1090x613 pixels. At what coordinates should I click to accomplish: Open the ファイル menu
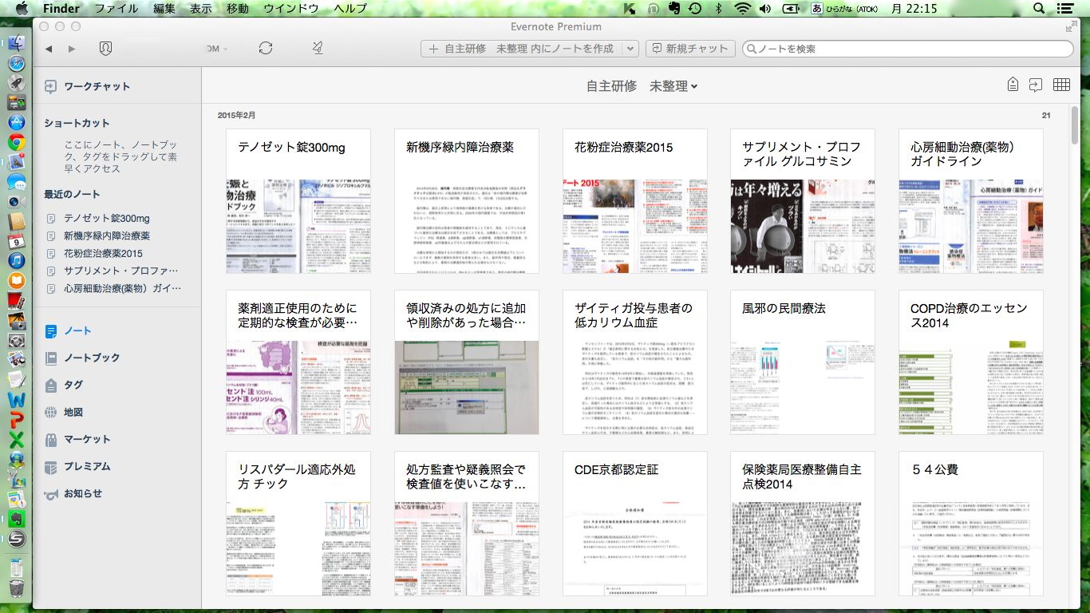117,9
